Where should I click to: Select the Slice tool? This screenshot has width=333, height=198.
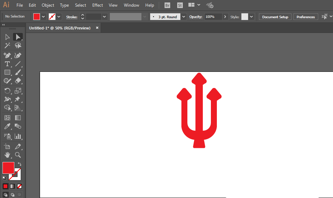click(x=18, y=146)
